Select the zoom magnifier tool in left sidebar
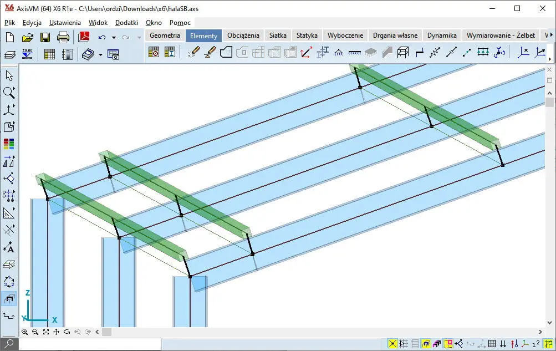This screenshot has height=351, width=556. pyautogui.click(x=9, y=93)
